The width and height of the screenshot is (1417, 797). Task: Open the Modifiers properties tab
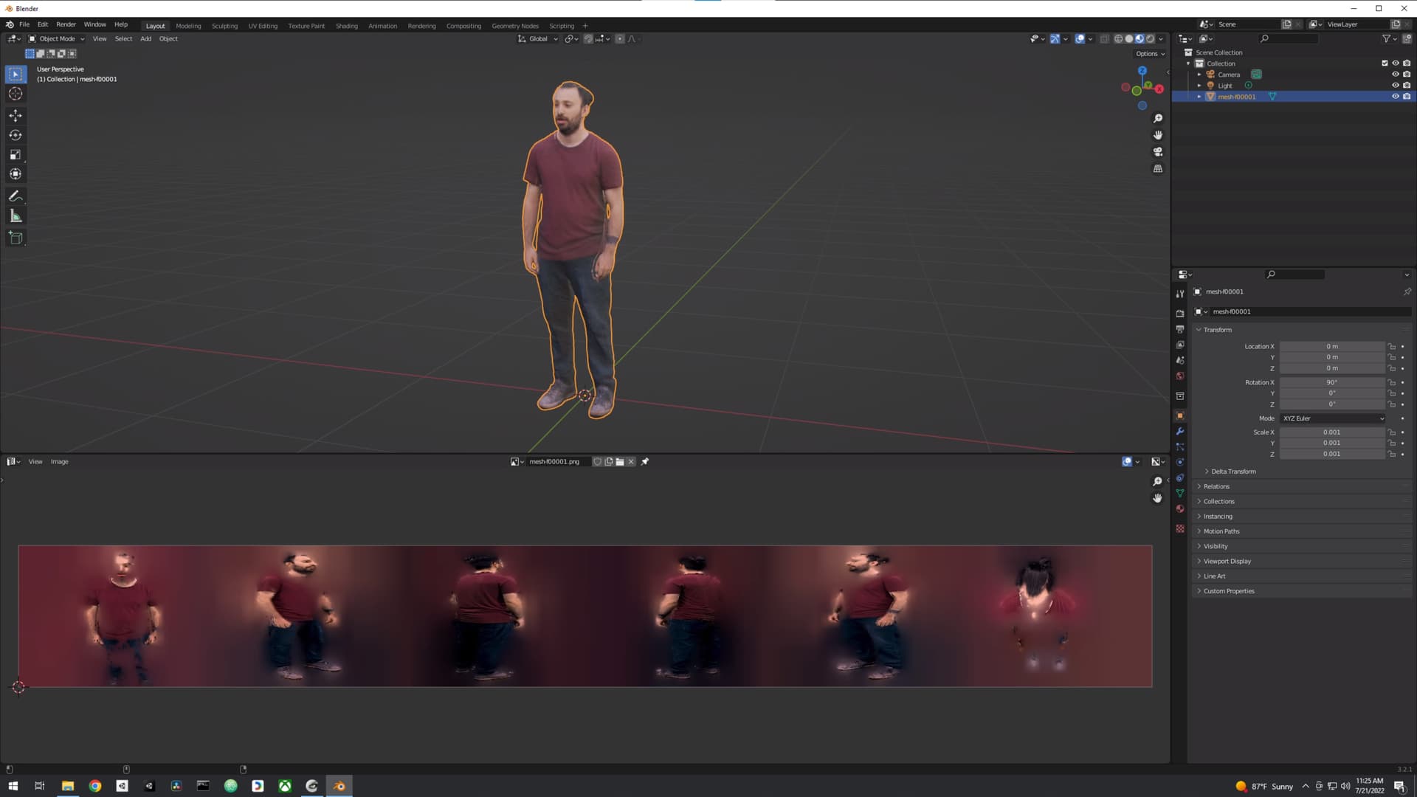tap(1180, 432)
